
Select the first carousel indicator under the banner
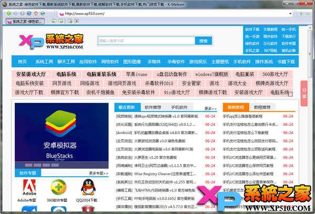pyautogui.click(x=20, y=165)
